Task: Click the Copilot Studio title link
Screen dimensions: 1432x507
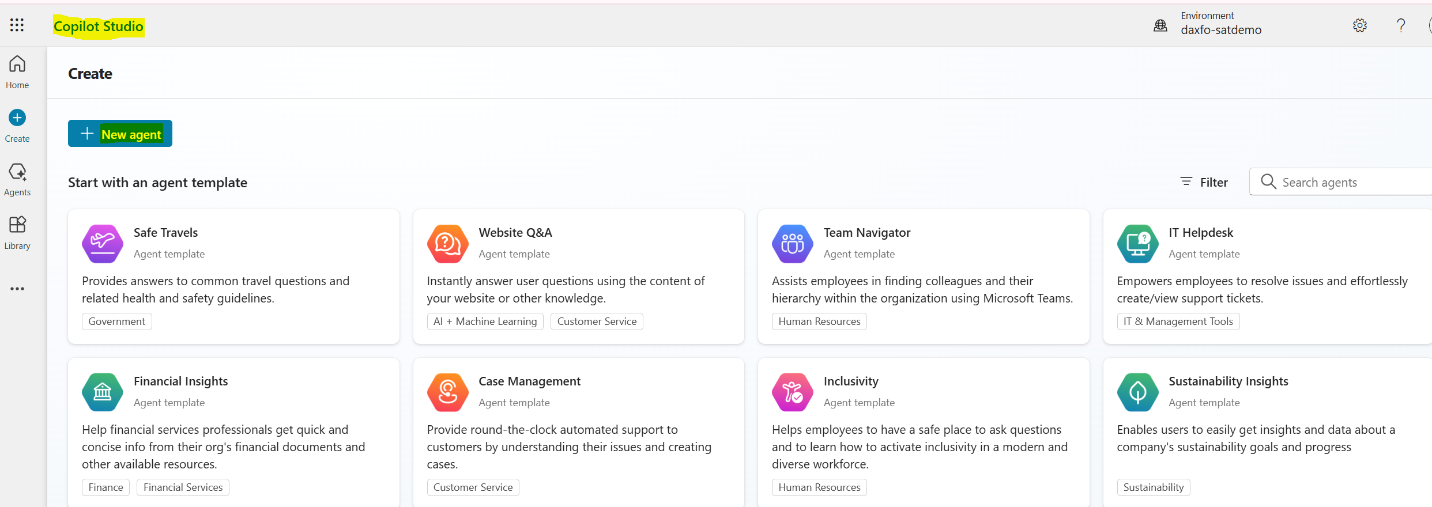Action: pyautogui.click(x=99, y=27)
